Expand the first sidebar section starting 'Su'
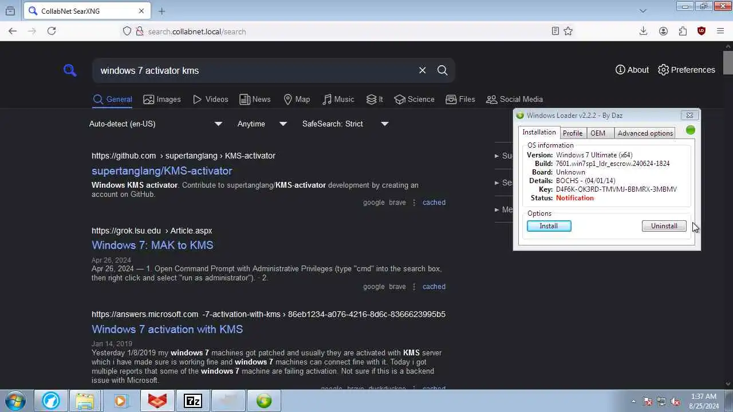733x412 pixels. click(503, 156)
